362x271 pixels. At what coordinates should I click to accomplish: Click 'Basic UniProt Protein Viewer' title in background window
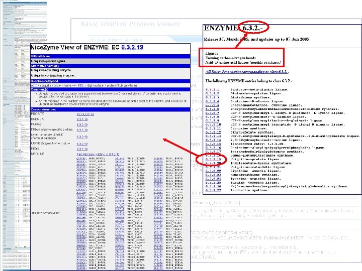[131, 24]
